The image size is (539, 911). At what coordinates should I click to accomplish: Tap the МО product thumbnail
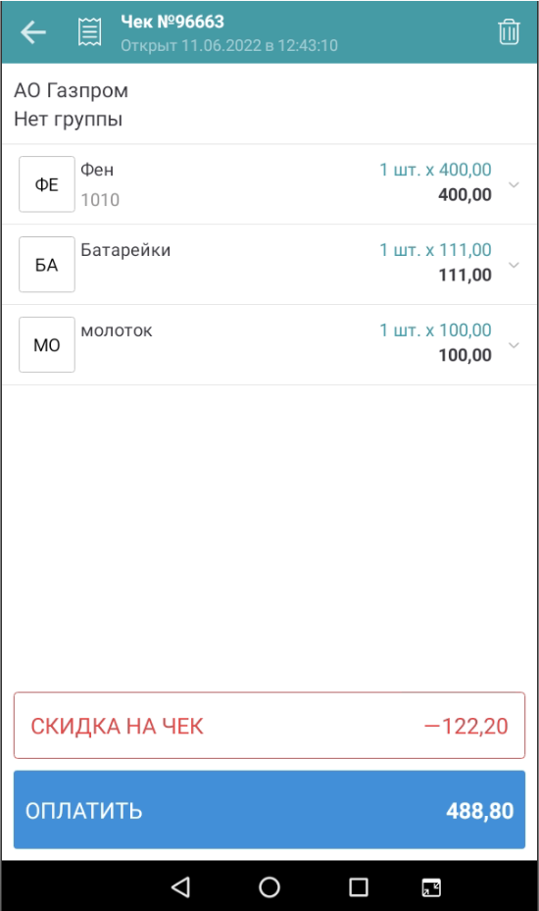[x=46, y=344]
